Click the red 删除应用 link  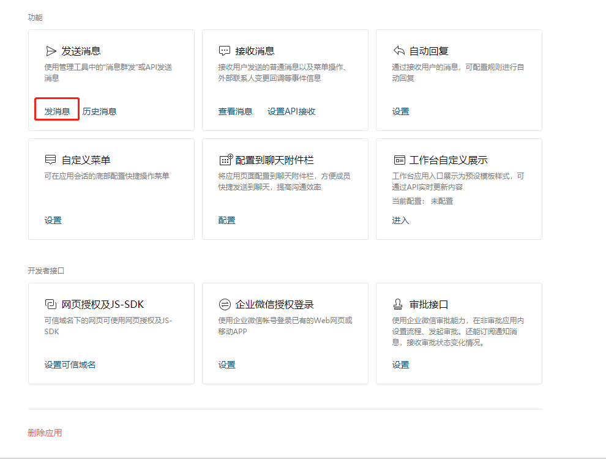pyautogui.click(x=45, y=433)
